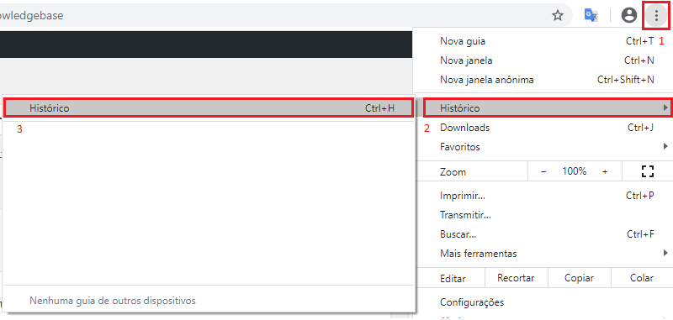Click in the address bar field
673x320 pixels.
[x=275, y=16]
